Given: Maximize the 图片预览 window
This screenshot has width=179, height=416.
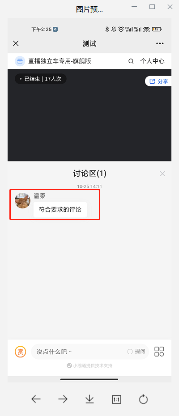Looking at the screenshot, I should pos(152,7).
